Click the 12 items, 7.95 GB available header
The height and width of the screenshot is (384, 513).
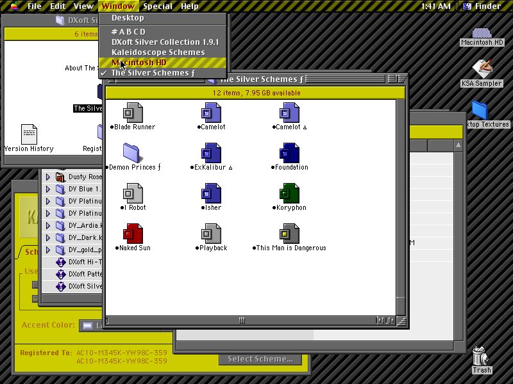[x=255, y=93]
